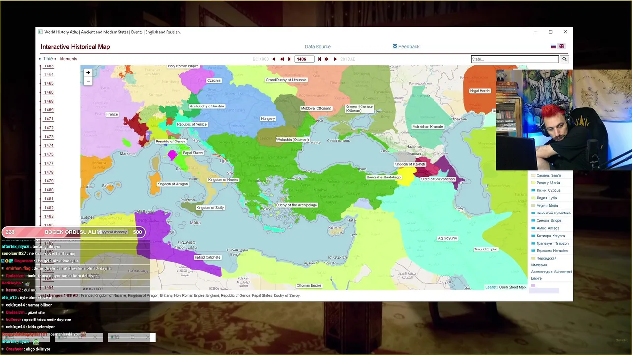Viewport: 632px width, 355px height.
Task: Select year 1471 in timeline
Action: [x=49, y=119]
